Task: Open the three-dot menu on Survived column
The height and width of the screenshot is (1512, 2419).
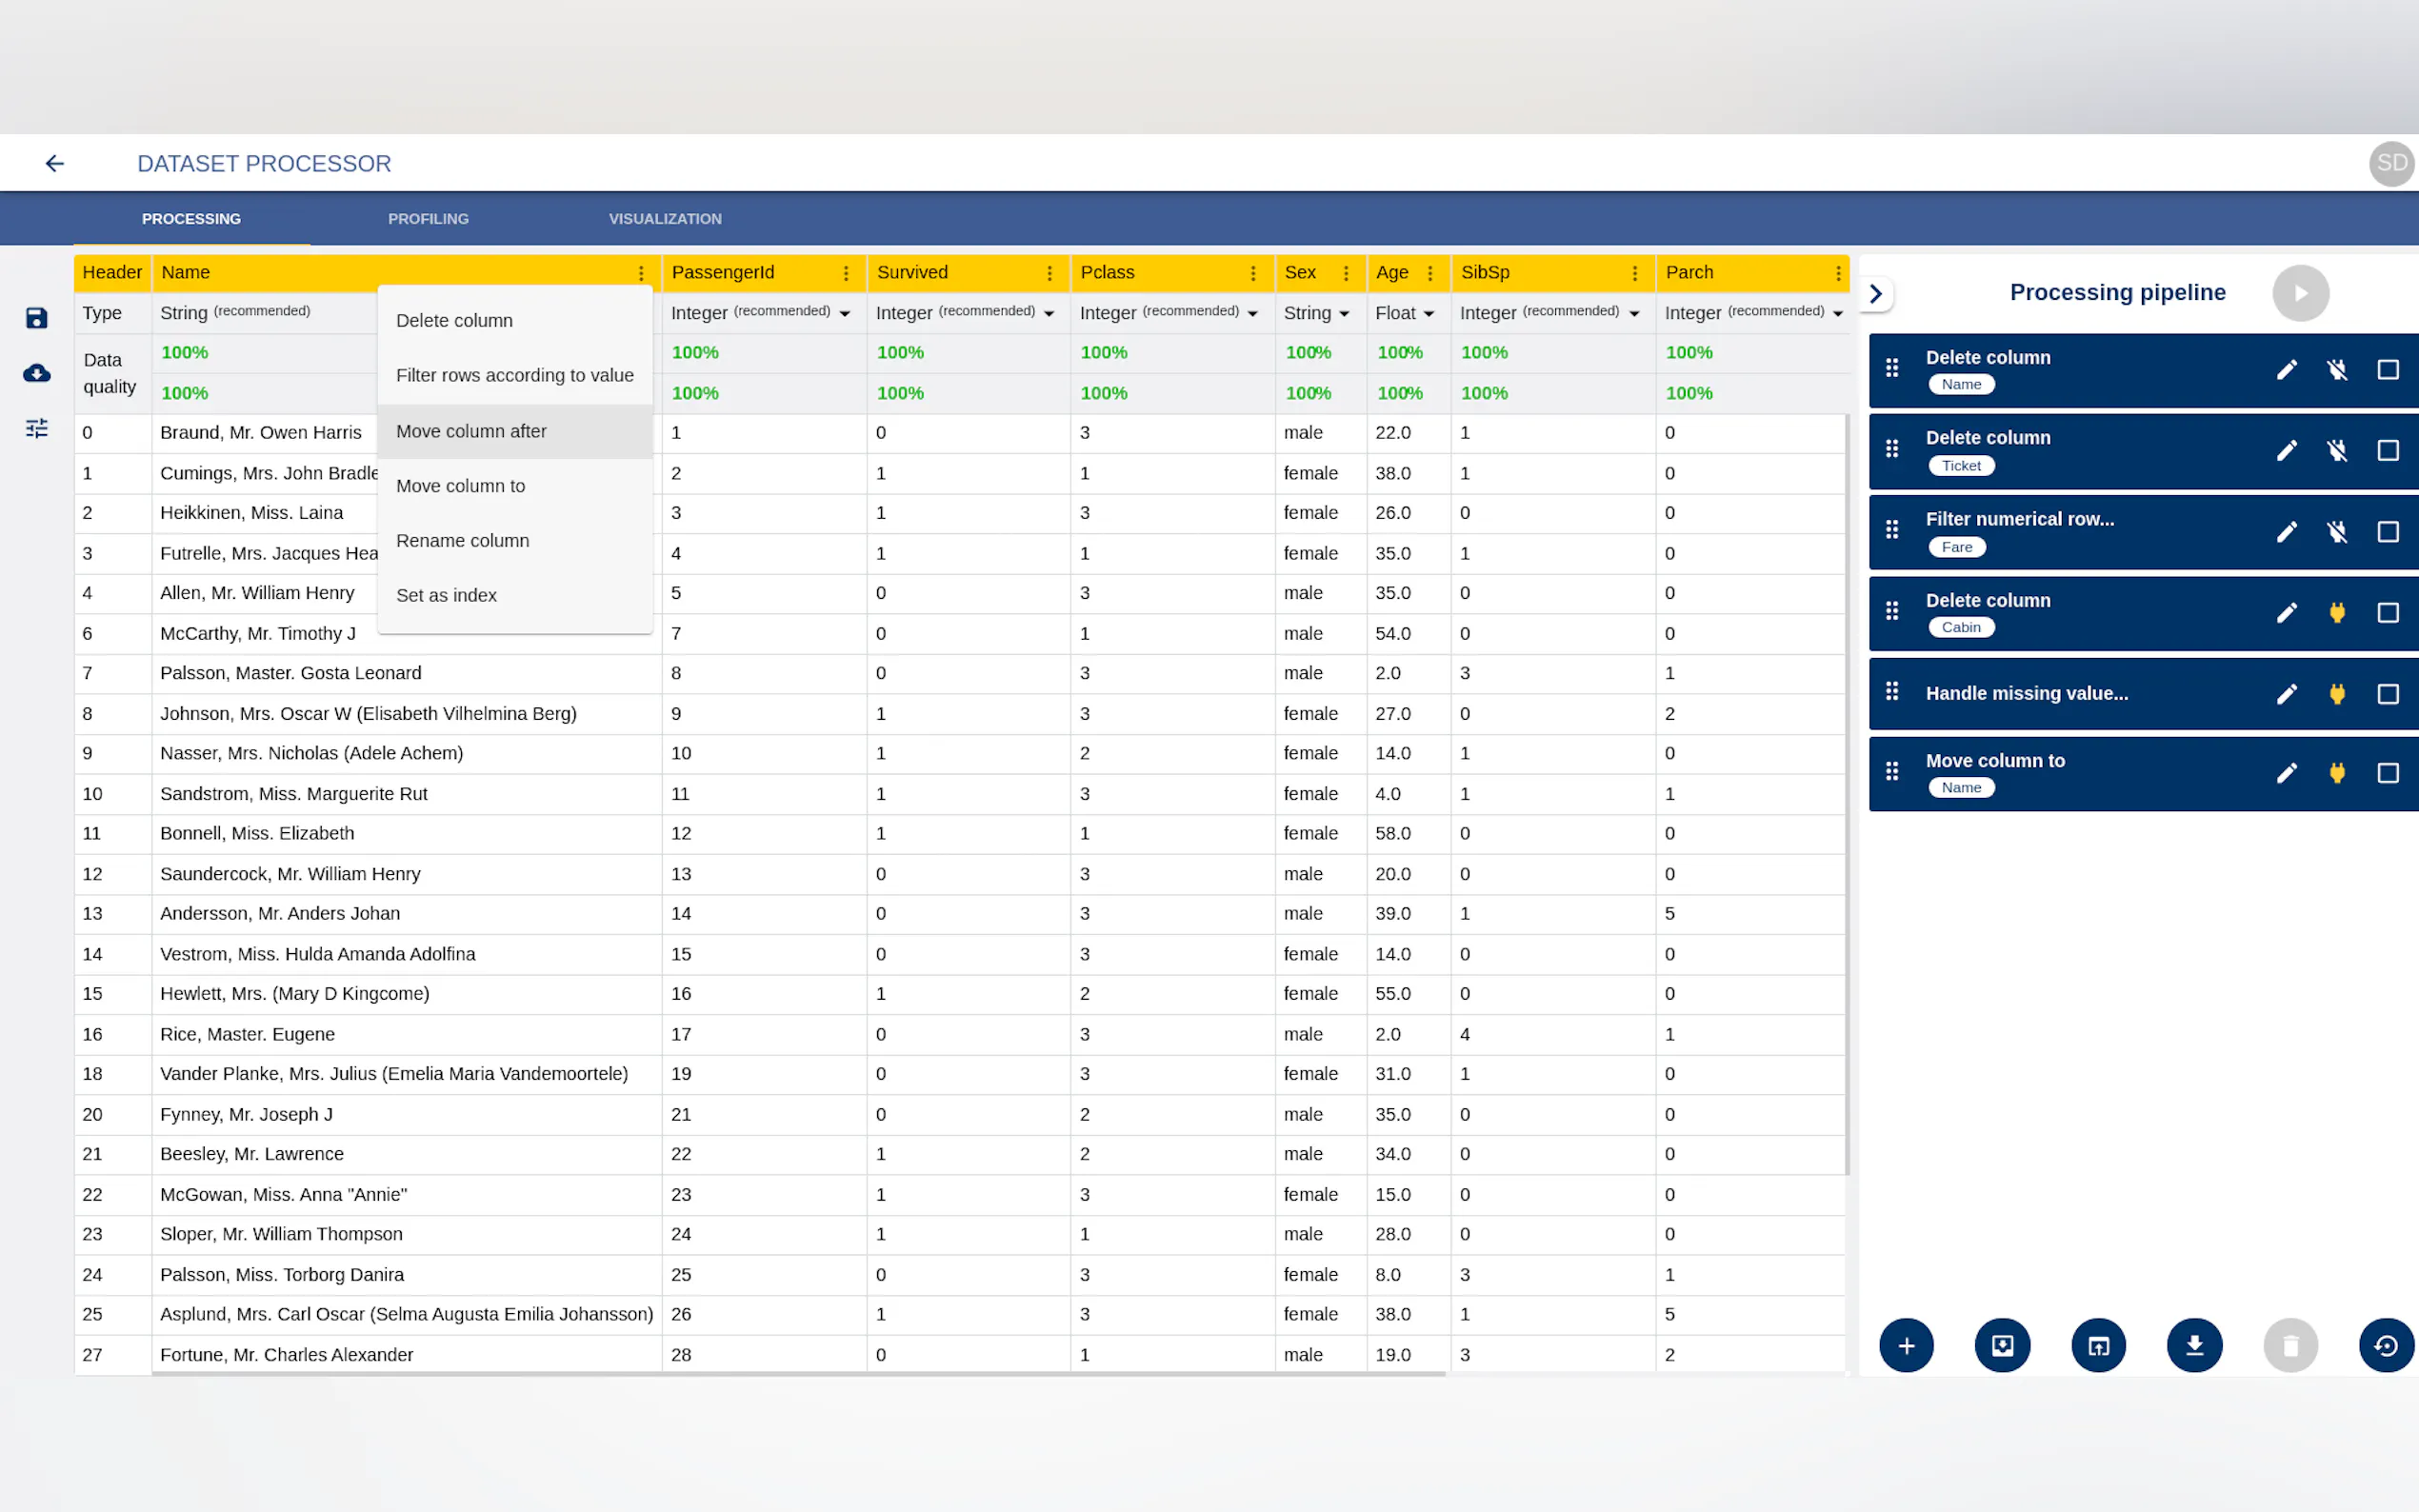Action: 1049,273
